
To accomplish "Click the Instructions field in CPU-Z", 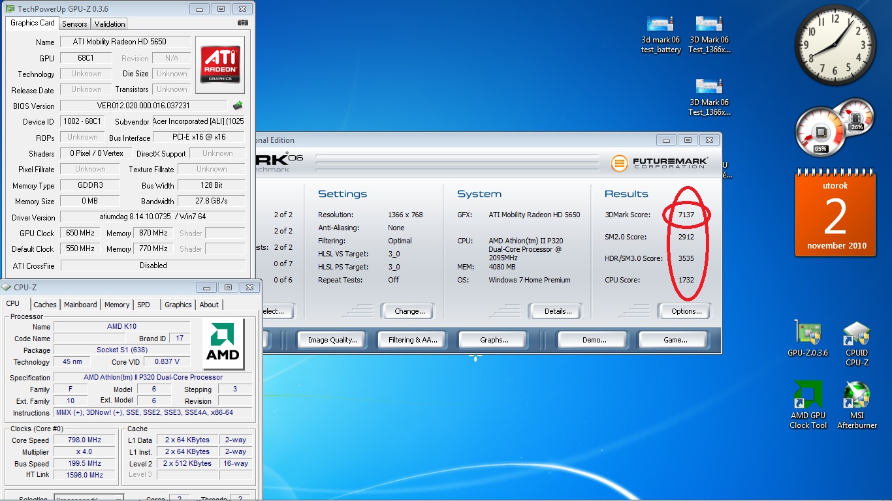I will (x=153, y=412).
